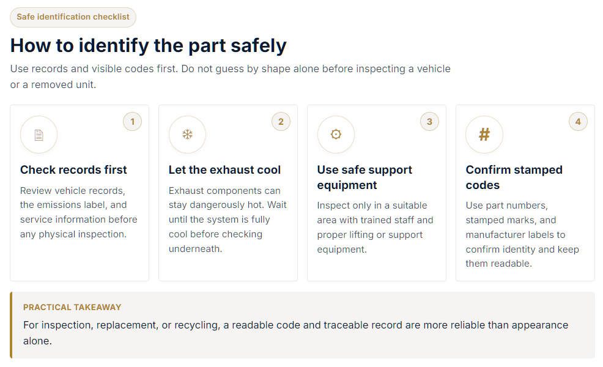Click the document icon for checking records

pos(39,135)
